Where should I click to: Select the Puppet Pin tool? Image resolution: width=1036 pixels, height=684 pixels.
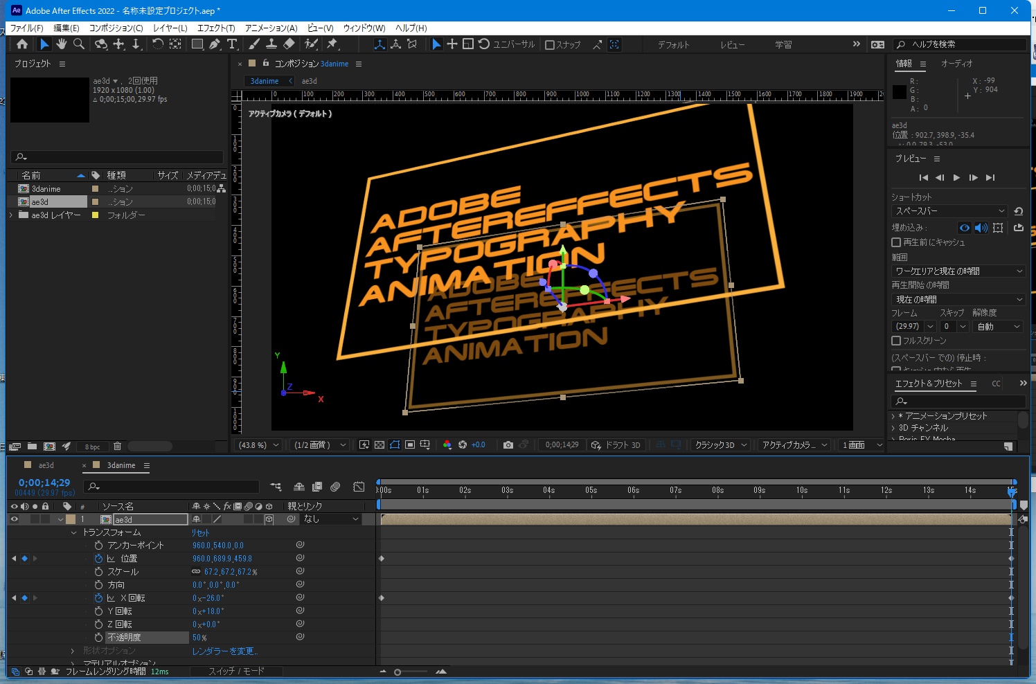coord(332,44)
